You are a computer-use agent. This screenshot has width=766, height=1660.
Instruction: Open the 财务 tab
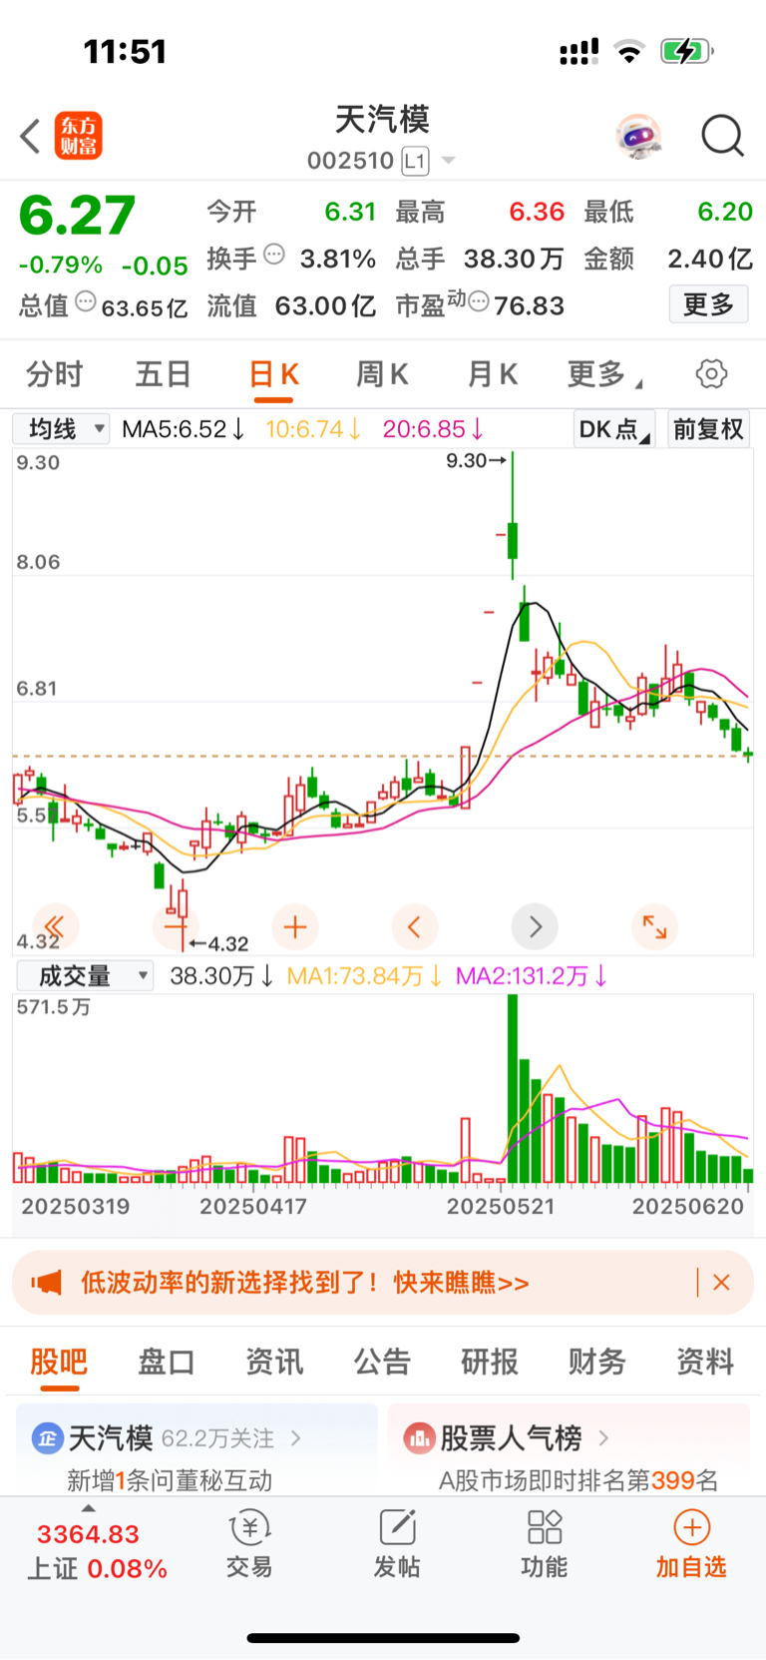click(x=597, y=1362)
